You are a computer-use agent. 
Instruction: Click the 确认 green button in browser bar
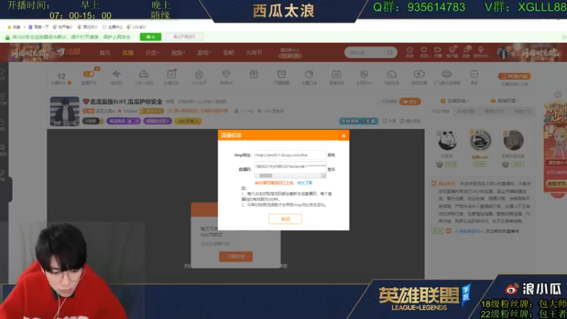[x=150, y=37]
